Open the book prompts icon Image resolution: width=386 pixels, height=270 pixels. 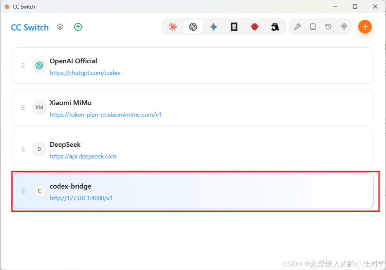pyautogui.click(x=313, y=27)
